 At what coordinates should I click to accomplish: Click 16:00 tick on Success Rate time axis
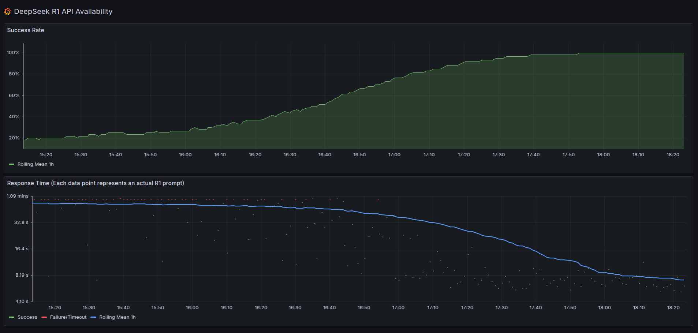tap(185, 155)
